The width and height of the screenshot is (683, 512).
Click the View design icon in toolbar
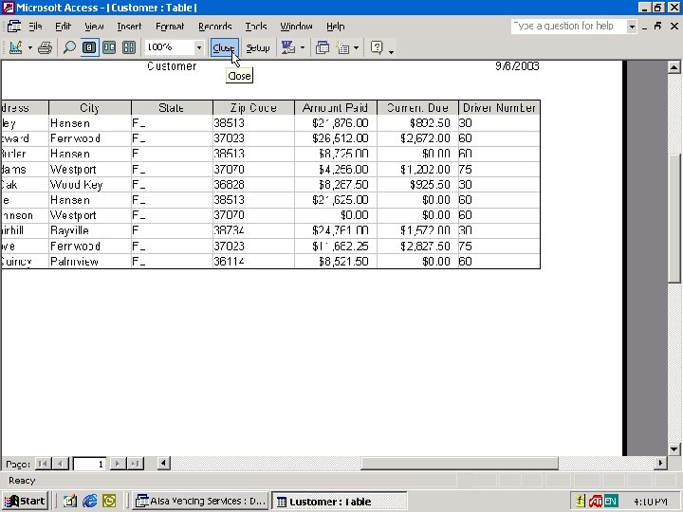click(x=15, y=47)
